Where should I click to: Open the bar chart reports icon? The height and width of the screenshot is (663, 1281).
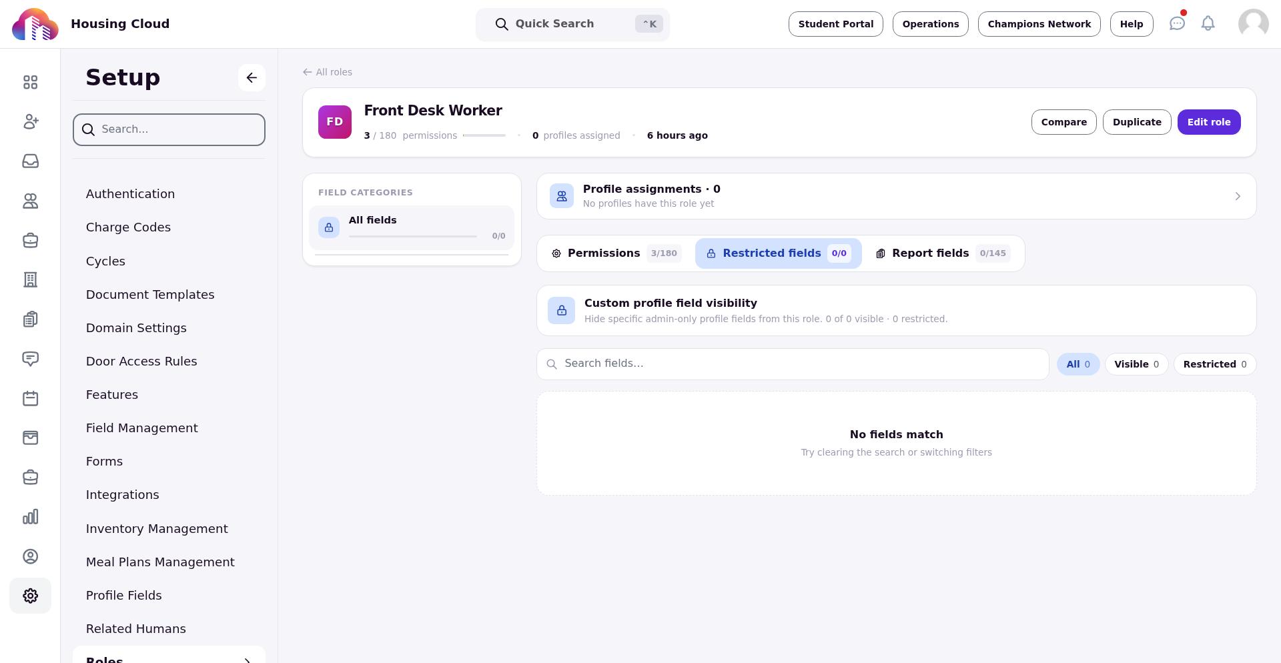coord(30,517)
